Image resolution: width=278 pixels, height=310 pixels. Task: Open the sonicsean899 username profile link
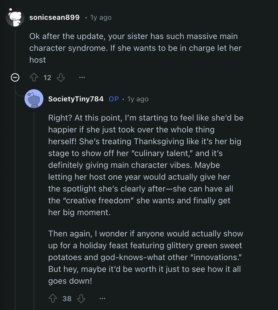click(54, 17)
